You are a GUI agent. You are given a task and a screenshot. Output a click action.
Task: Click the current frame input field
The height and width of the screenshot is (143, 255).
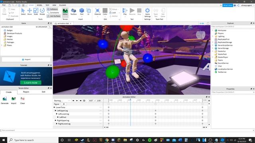pyautogui.click(x=91, y=100)
